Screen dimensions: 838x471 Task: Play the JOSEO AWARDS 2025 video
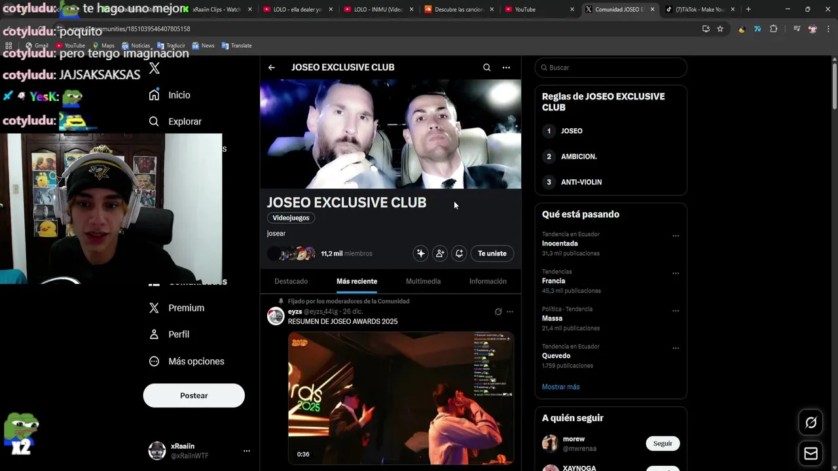pyautogui.click(x=401, y=398)
